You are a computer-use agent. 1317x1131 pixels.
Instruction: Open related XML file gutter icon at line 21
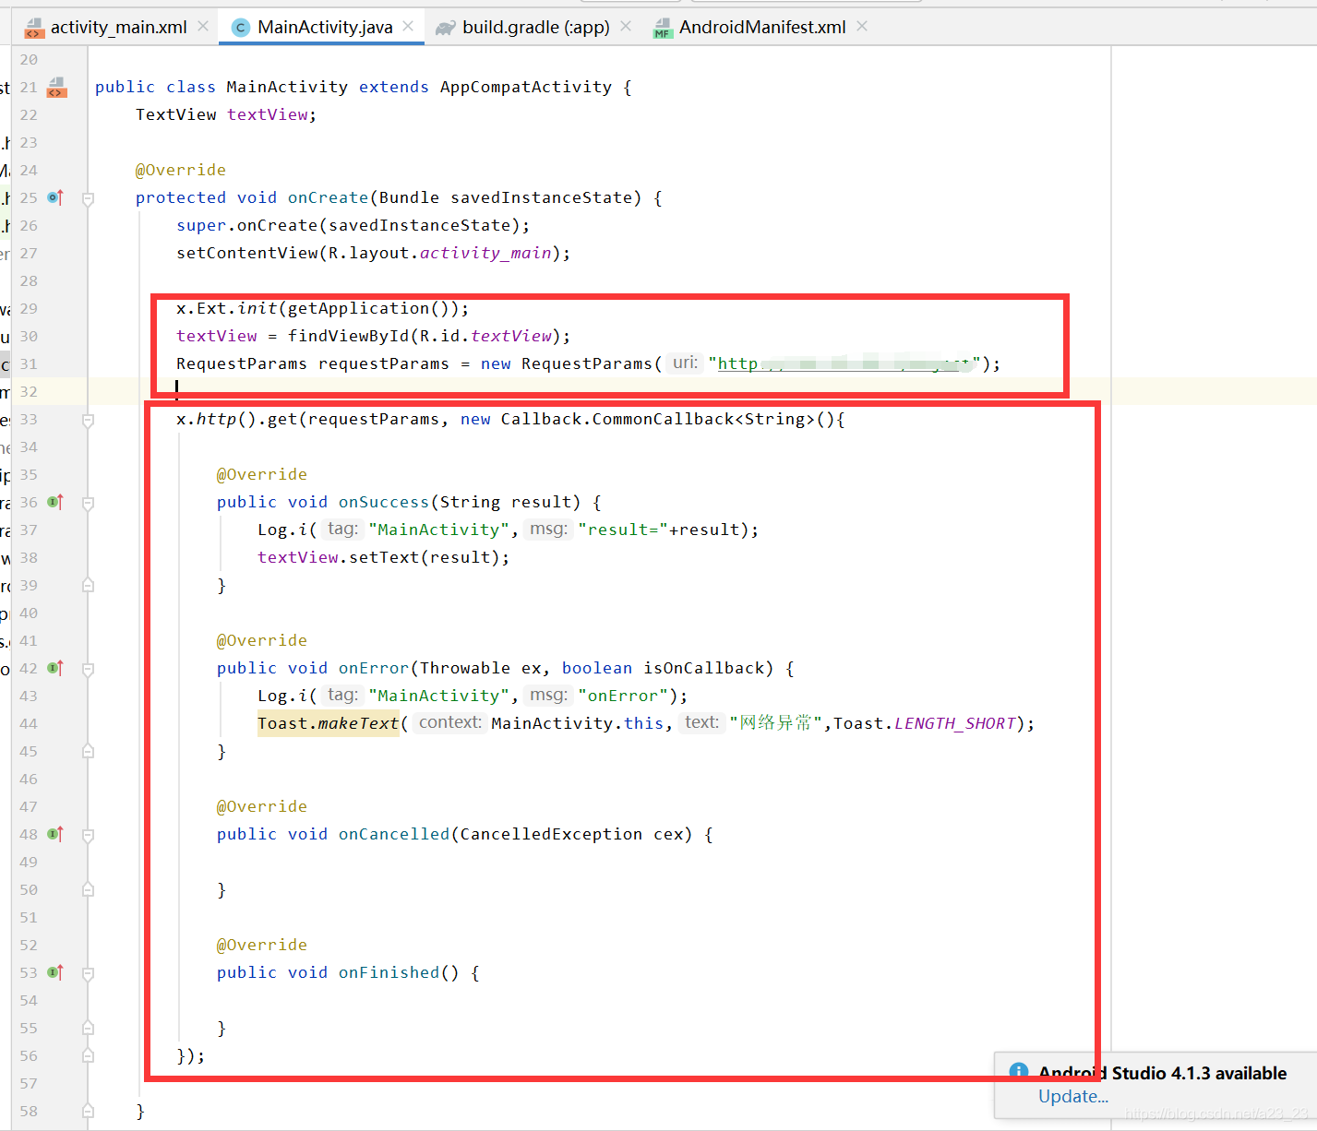click(x=57, y=88)
